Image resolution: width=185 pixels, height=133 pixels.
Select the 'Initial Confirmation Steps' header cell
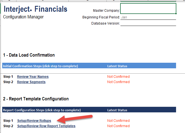pos(41,66)
